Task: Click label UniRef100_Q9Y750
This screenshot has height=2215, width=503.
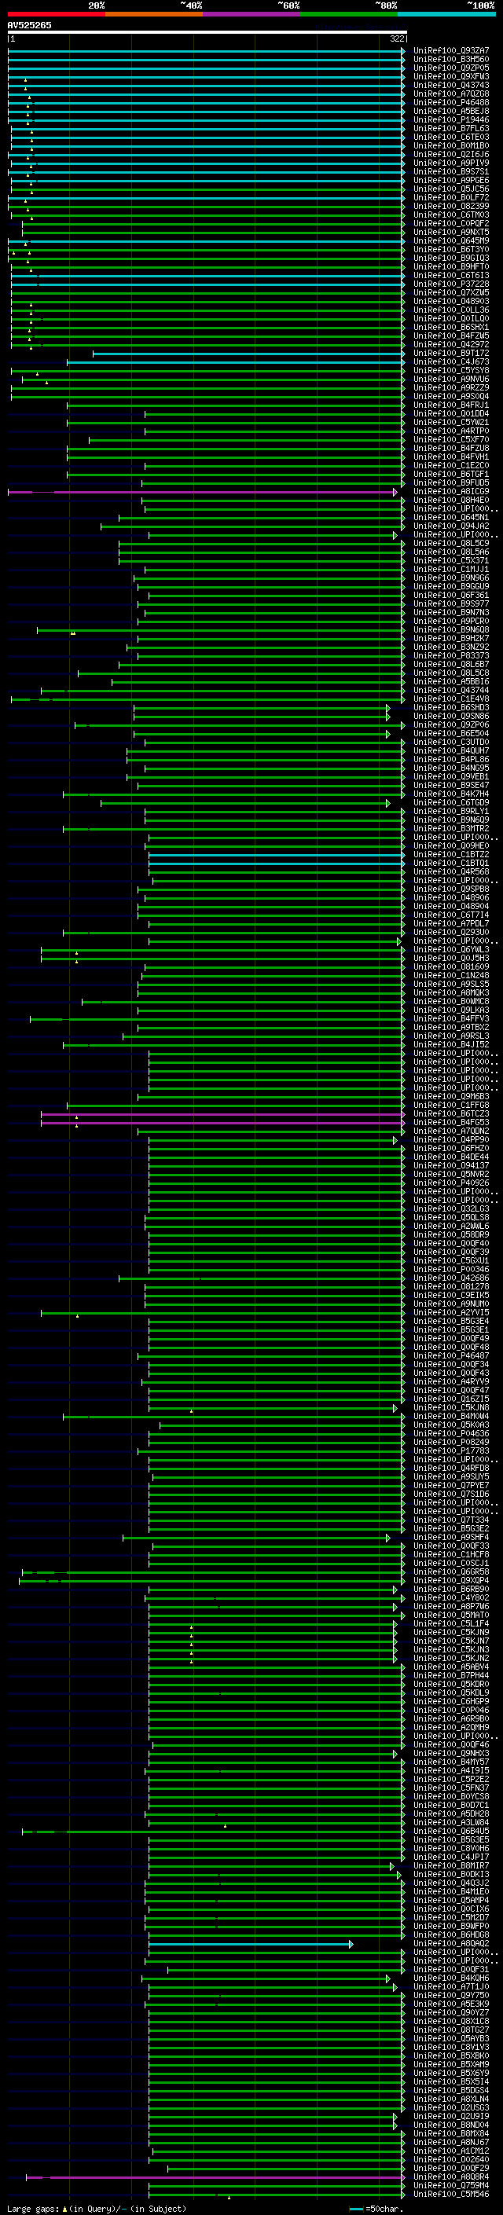Action: [451, 1995]
